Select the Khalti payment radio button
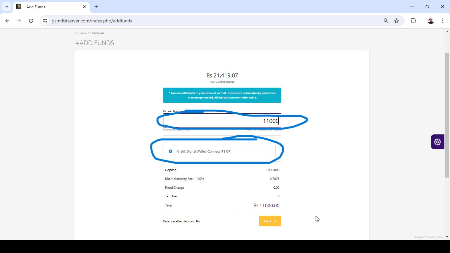This screenshot has height=253, width=450. coord(170,151)
